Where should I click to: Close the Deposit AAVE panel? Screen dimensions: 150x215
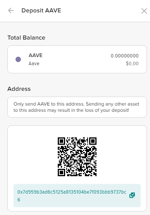tap(144, 11)
